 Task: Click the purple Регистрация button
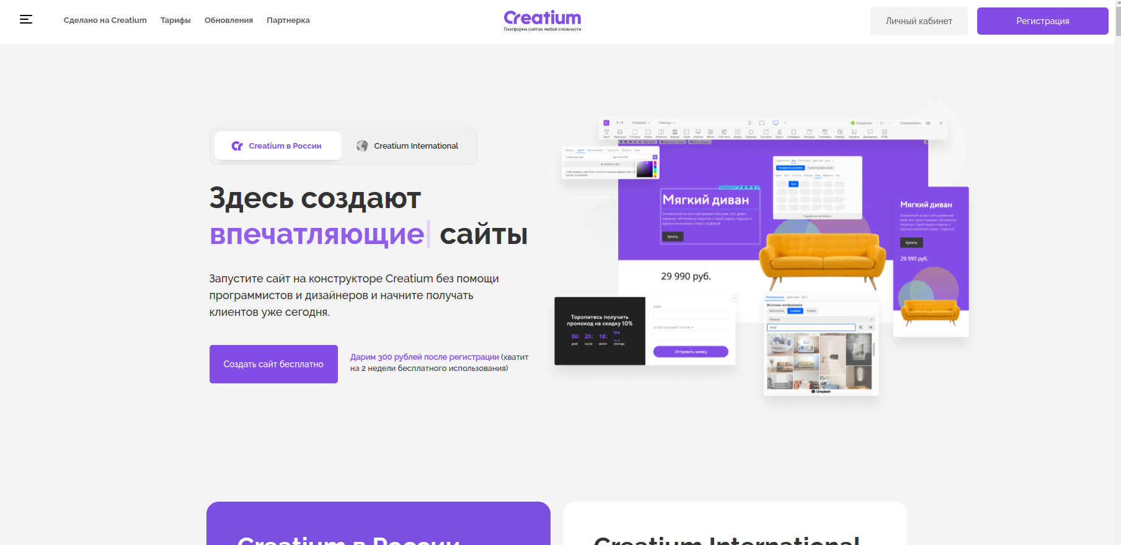point(1043,21)
